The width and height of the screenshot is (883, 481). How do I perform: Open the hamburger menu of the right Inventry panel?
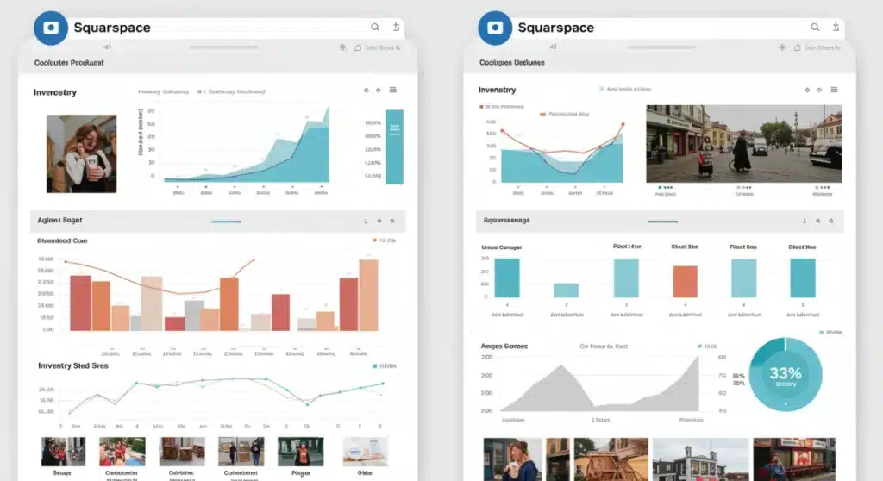point(834,90)
